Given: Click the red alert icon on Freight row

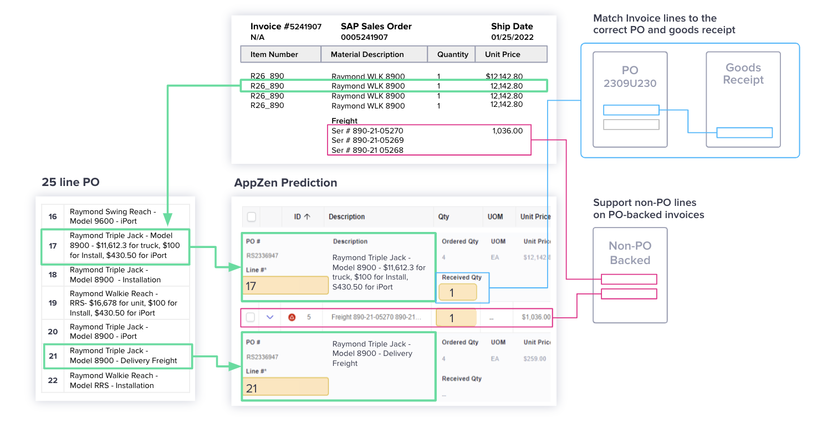Looking at the screenshot, I should click(292, 317).
